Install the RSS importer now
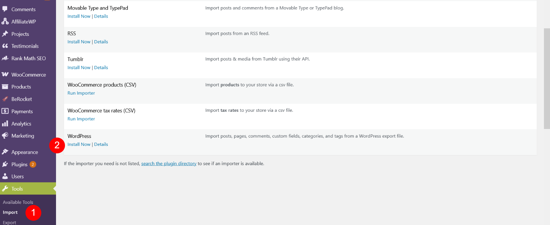 click(x=79, y=42)
